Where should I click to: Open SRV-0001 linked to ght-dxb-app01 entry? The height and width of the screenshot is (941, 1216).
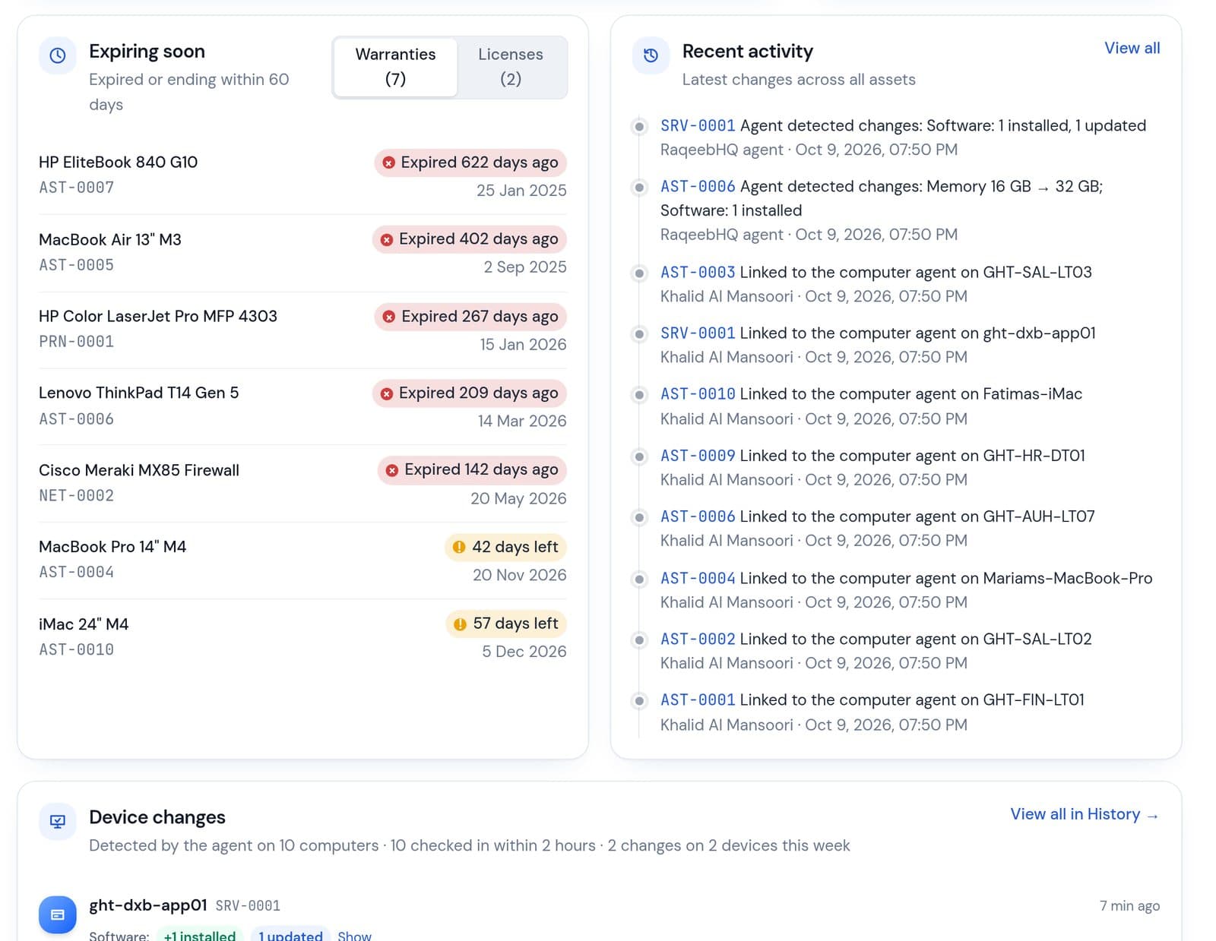[x=698, y=333]
